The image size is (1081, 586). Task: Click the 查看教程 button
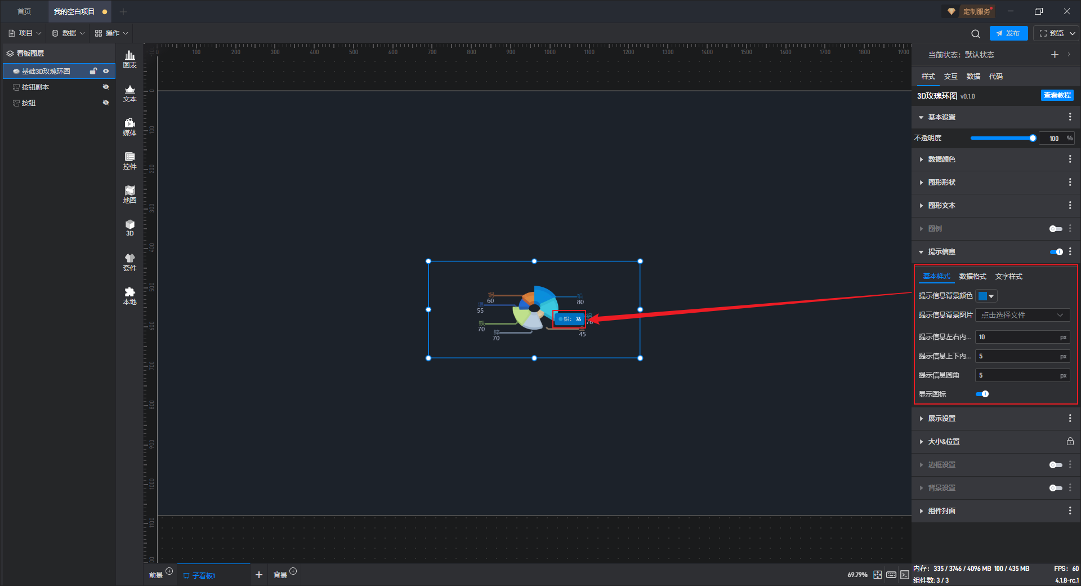point(1057,95)
